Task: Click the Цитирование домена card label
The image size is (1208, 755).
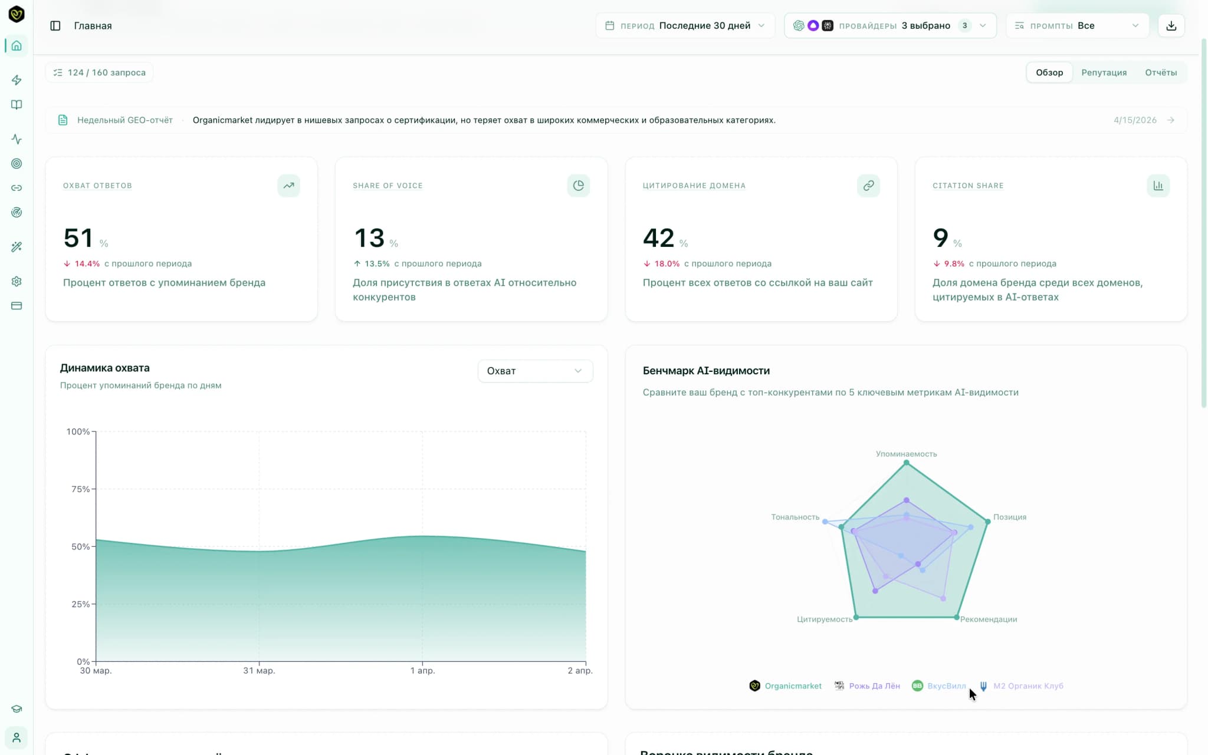Action: 694,186
